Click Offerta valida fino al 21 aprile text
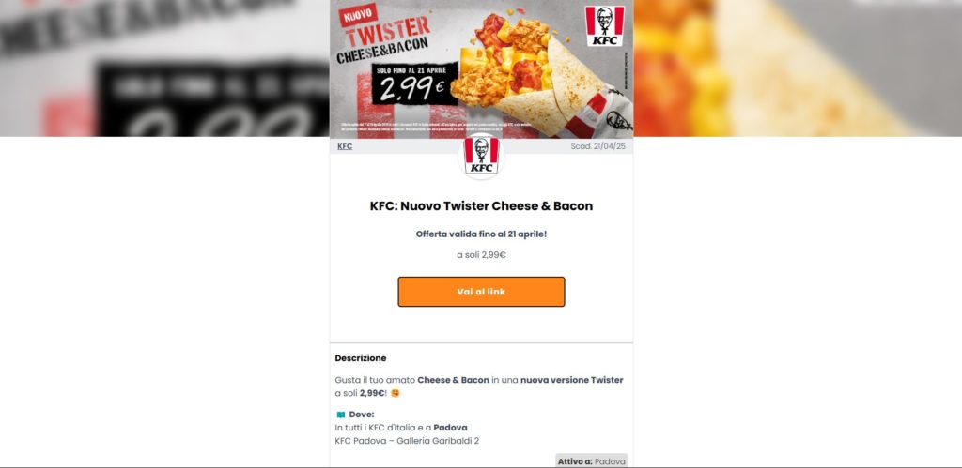The width and height of the screenshot is (962, 468). click(x=481, y=234)
